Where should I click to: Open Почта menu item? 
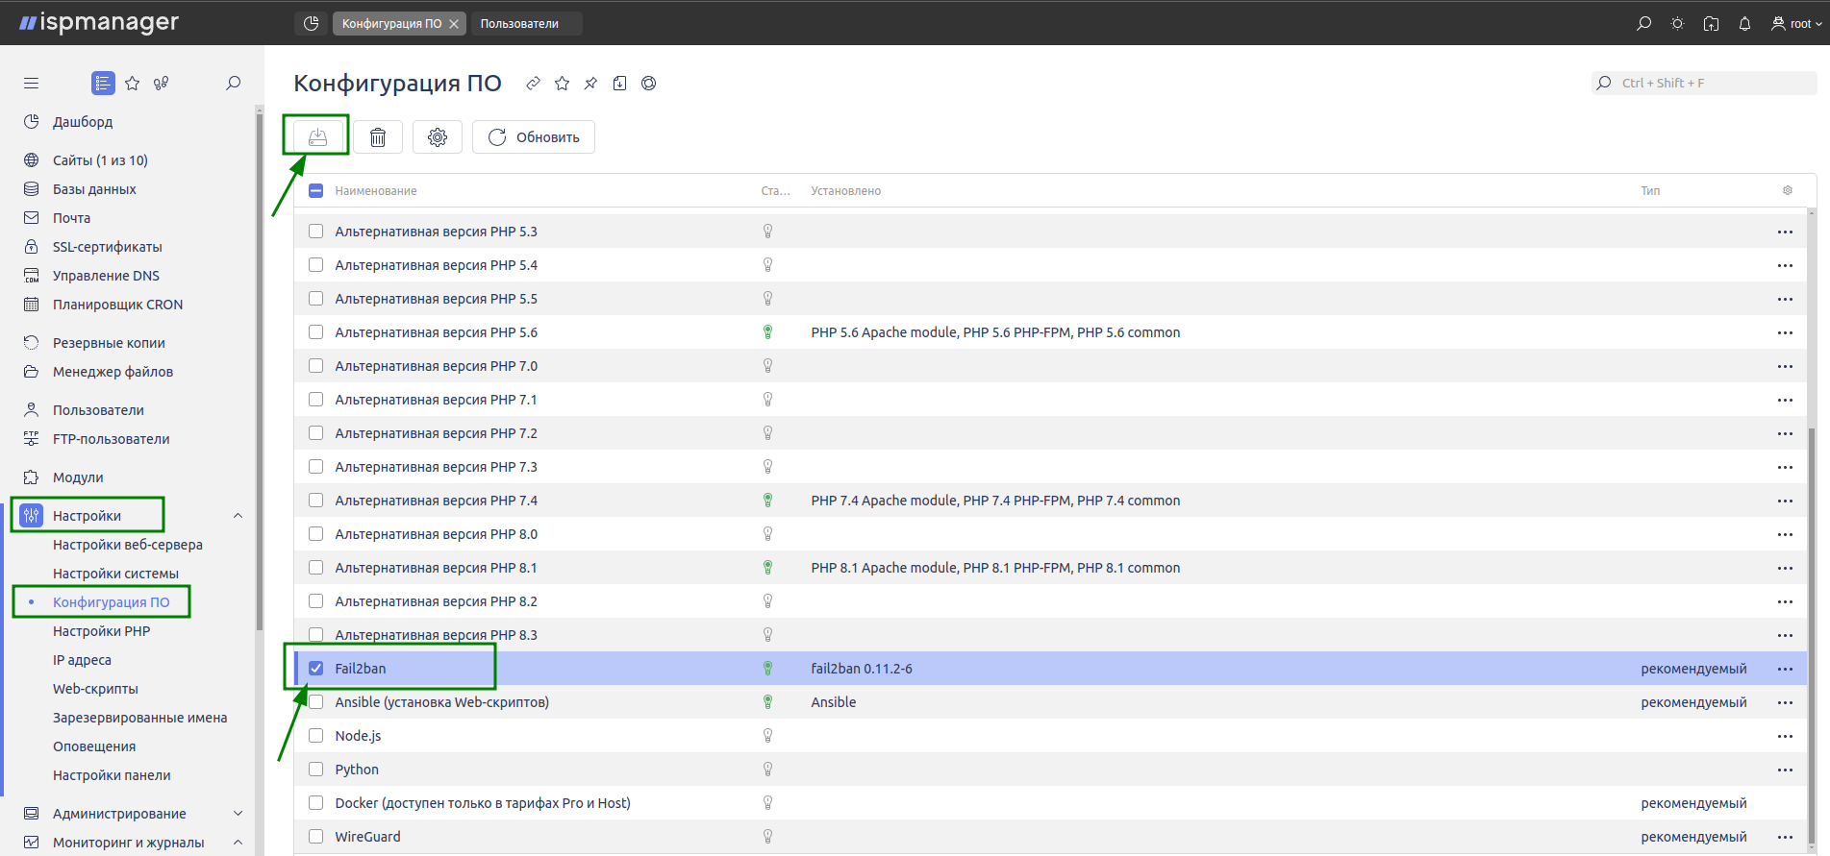(71, 218)
